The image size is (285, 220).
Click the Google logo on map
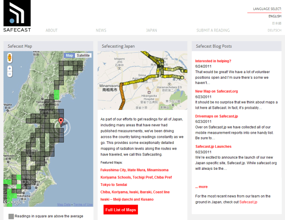pyautogui.click(x=13, y=202)
